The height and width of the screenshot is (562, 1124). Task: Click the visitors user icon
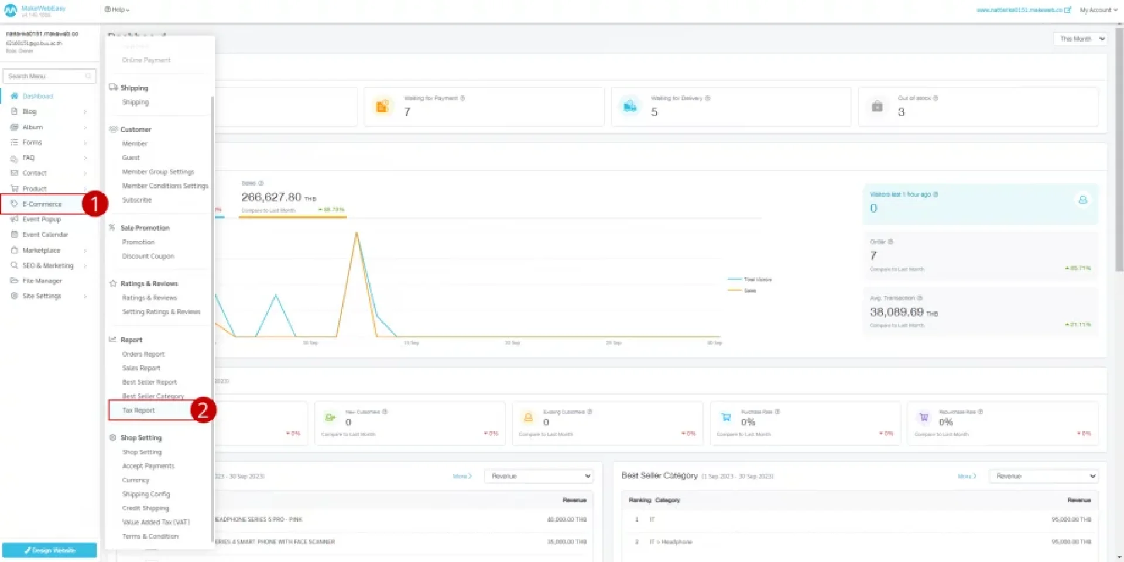tap(1082, 200)
